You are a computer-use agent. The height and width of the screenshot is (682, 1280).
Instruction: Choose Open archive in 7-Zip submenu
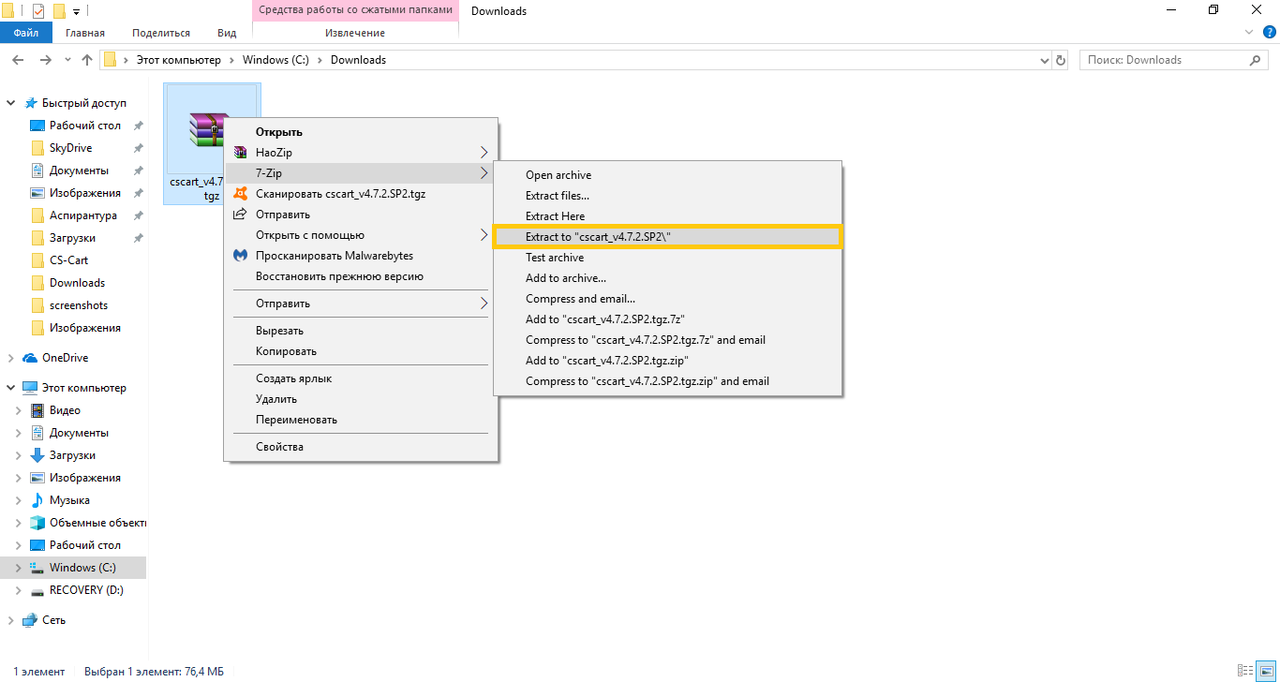tap(668, 175)
